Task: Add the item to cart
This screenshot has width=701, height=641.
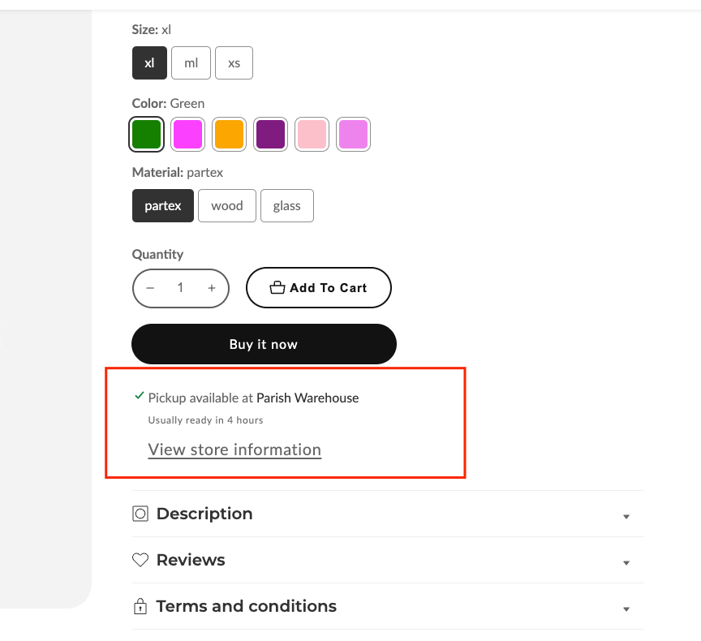Action: (319, 288)
